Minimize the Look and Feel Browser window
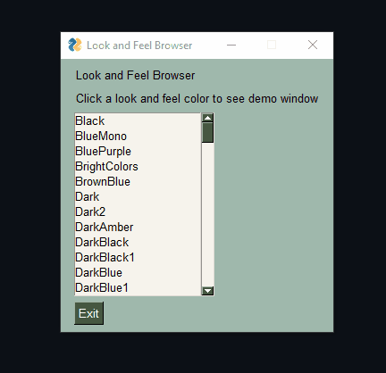 (x=231, y=46)
